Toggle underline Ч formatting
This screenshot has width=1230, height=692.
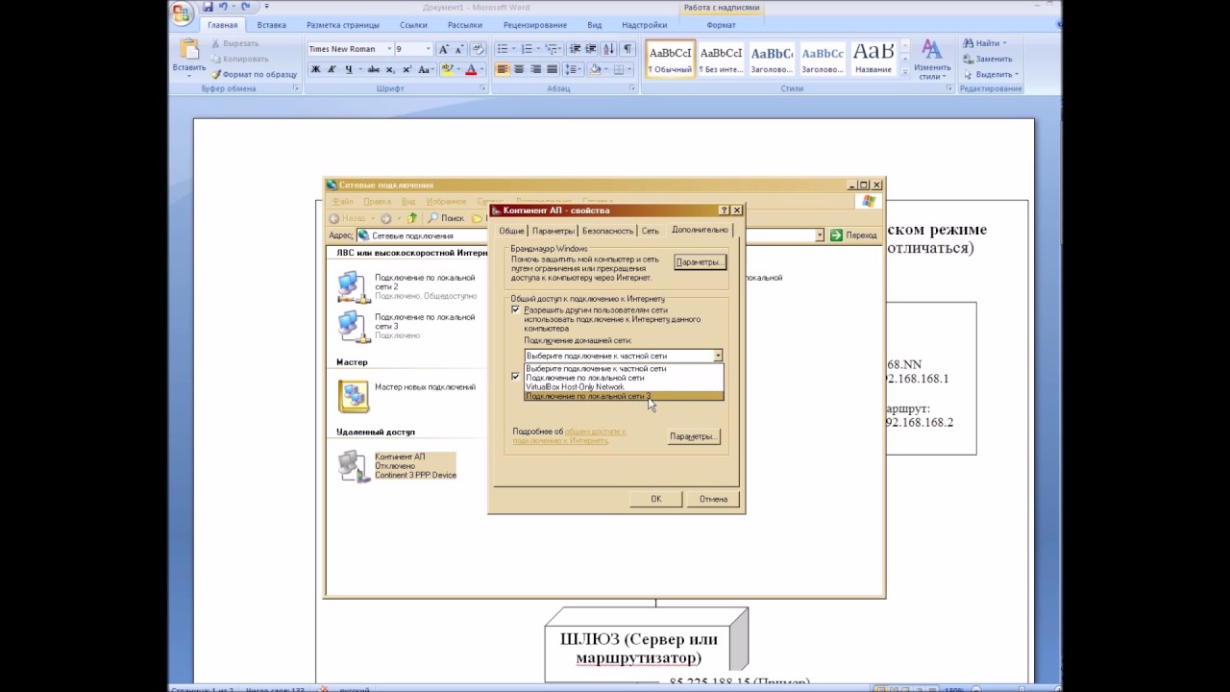[348, 69]
